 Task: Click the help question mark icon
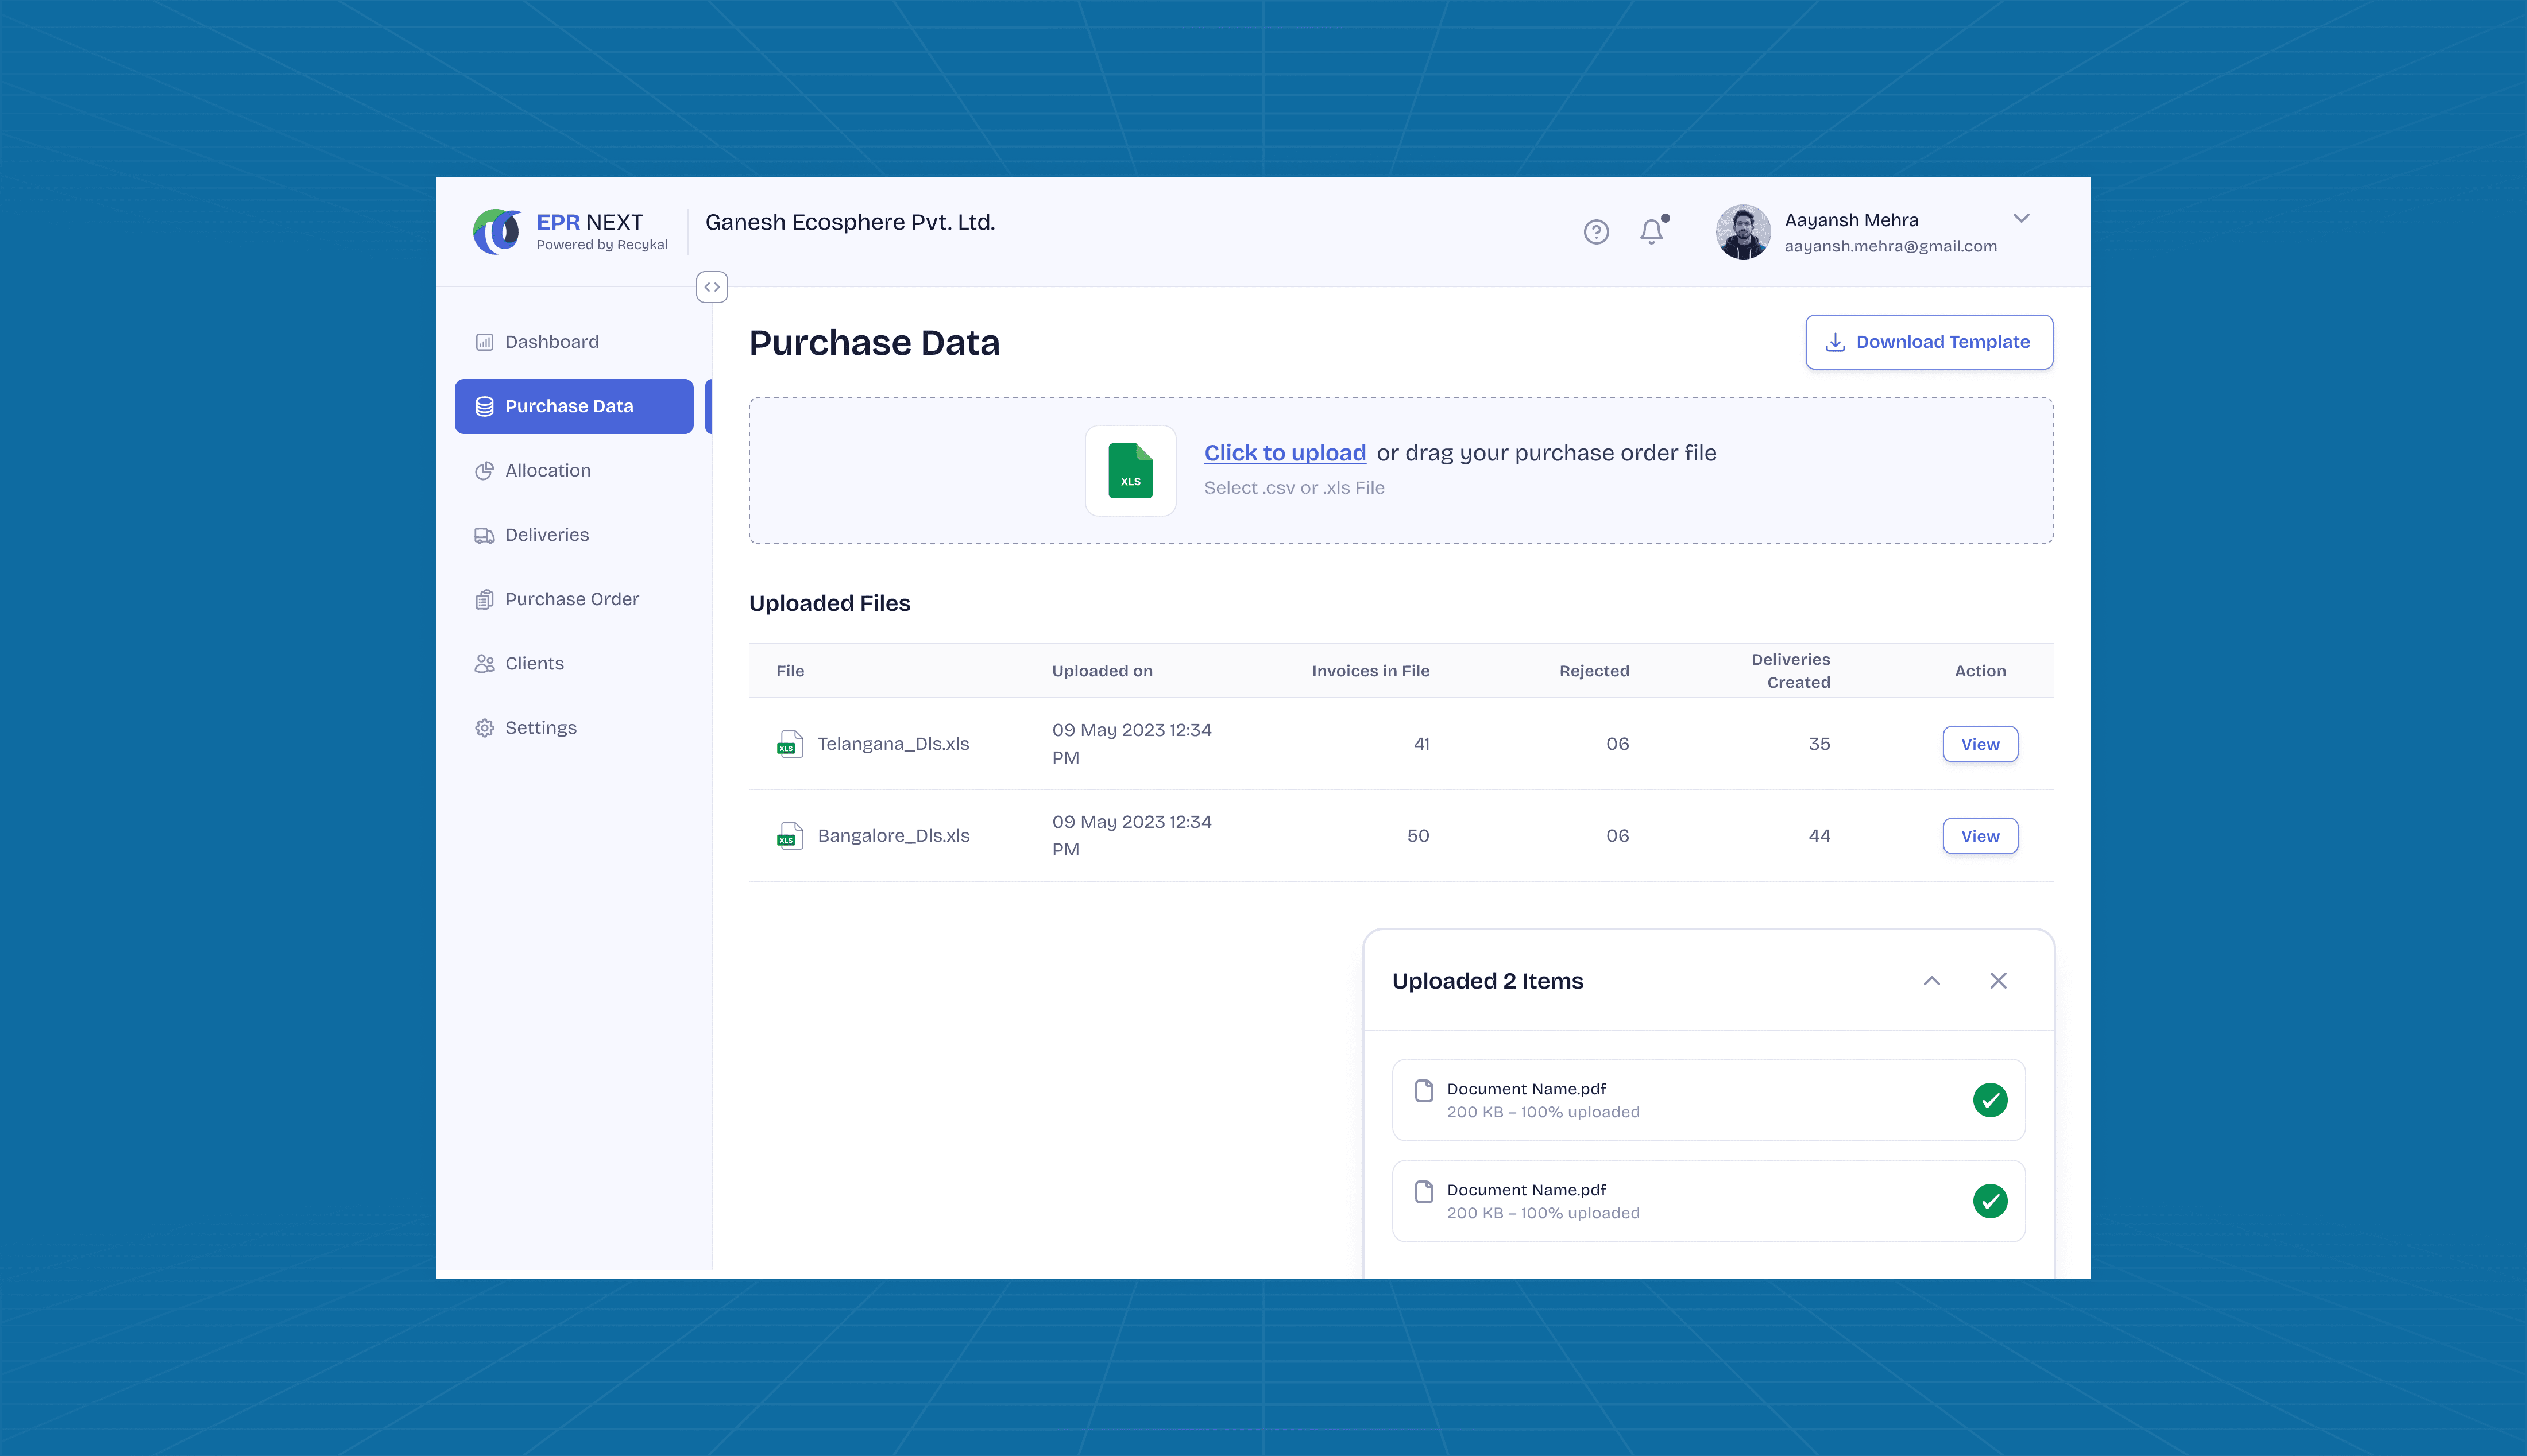point(1596,232)
